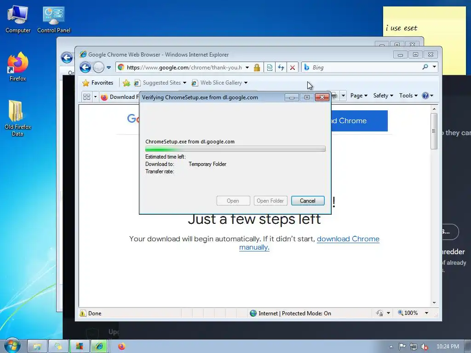This screenshot has width=471, height=353.
Task: Click the Temporary Folder text
Action: point(207,164)
